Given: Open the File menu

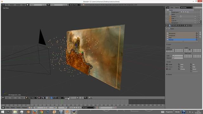Looking at the screenshot, I should [7, 5].
